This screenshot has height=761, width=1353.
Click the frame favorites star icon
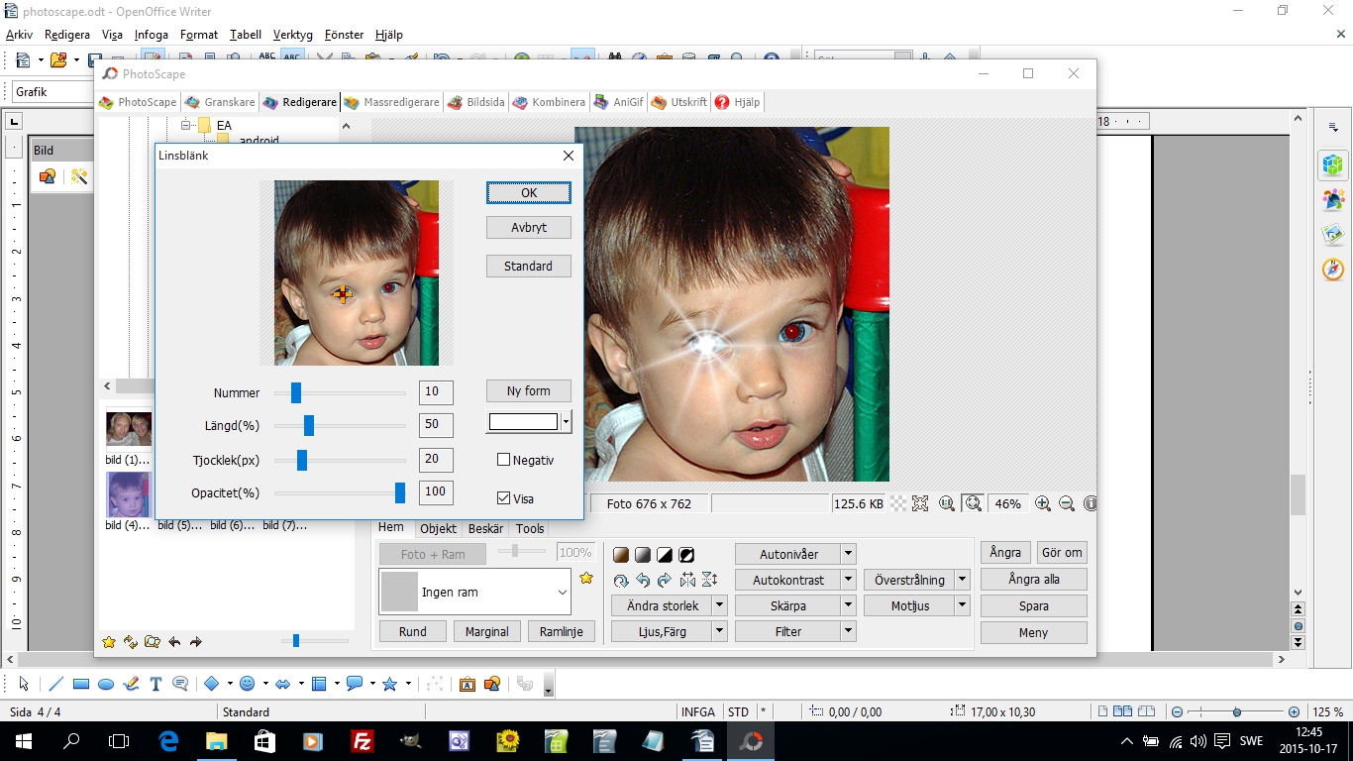point(586,578)
